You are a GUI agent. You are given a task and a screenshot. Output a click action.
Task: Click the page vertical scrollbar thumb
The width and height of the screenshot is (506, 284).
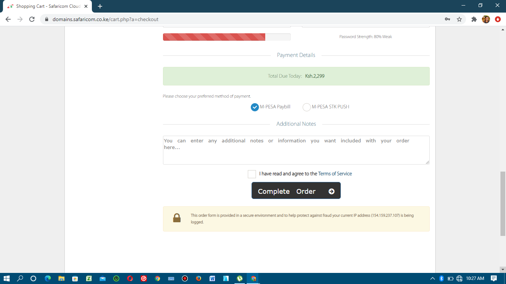pyautogui.click(x=503, y=204)
